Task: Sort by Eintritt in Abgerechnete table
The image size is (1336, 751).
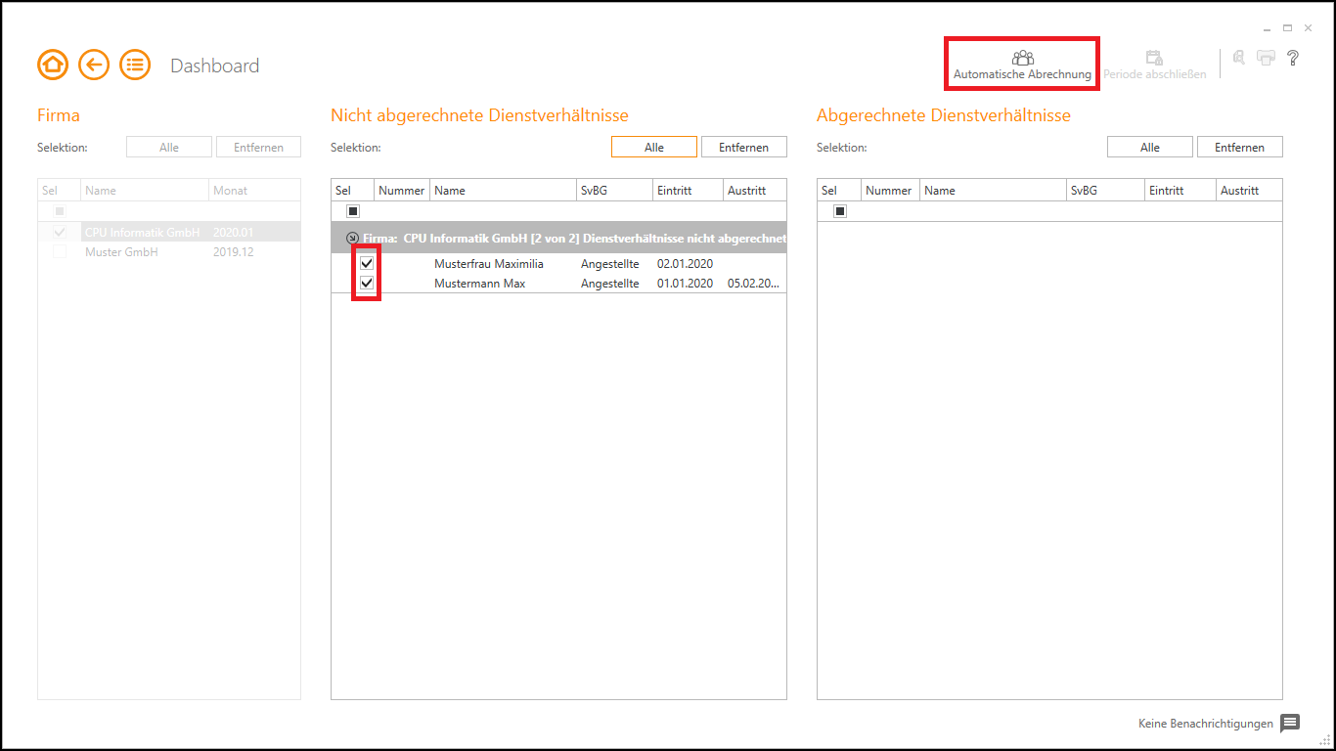Action: [1180, 191]
